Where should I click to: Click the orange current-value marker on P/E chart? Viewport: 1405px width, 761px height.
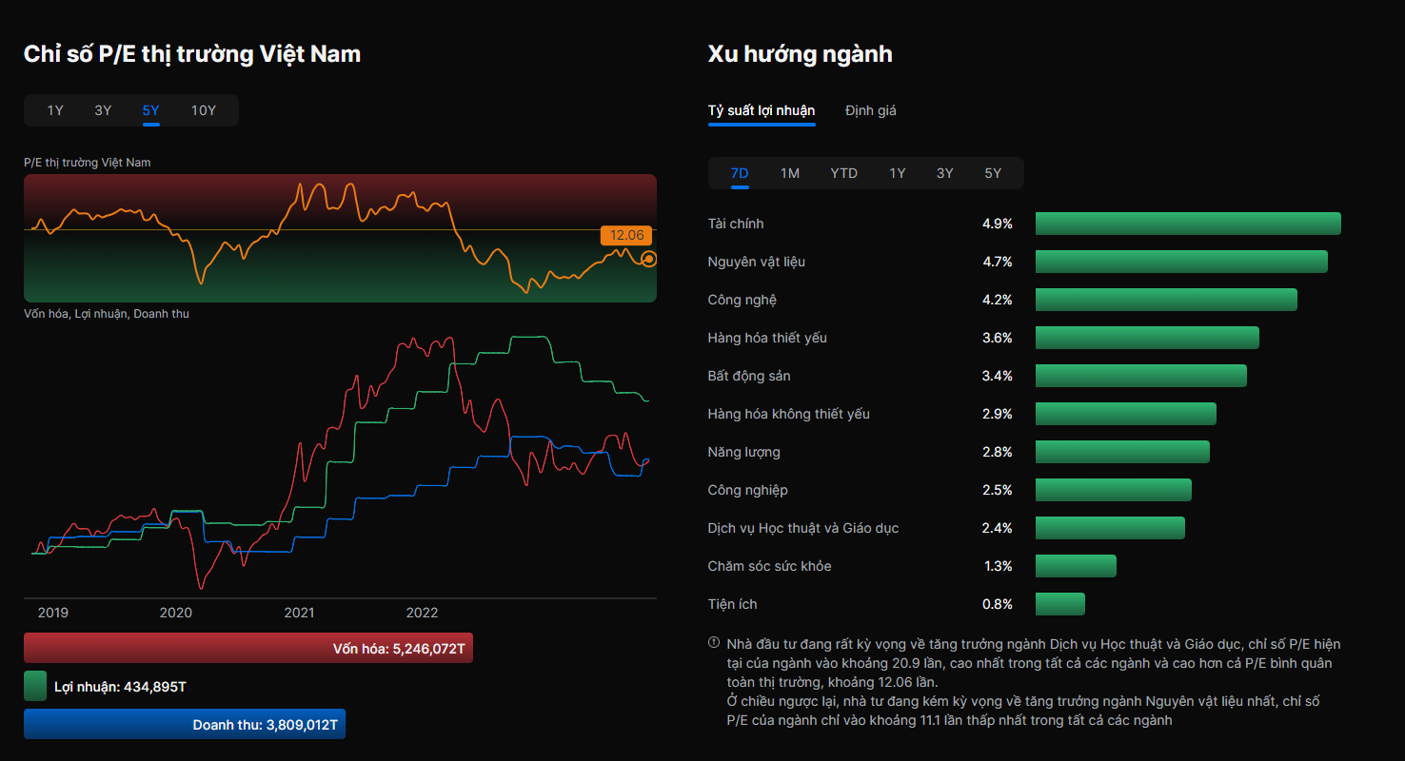(649, 259)
